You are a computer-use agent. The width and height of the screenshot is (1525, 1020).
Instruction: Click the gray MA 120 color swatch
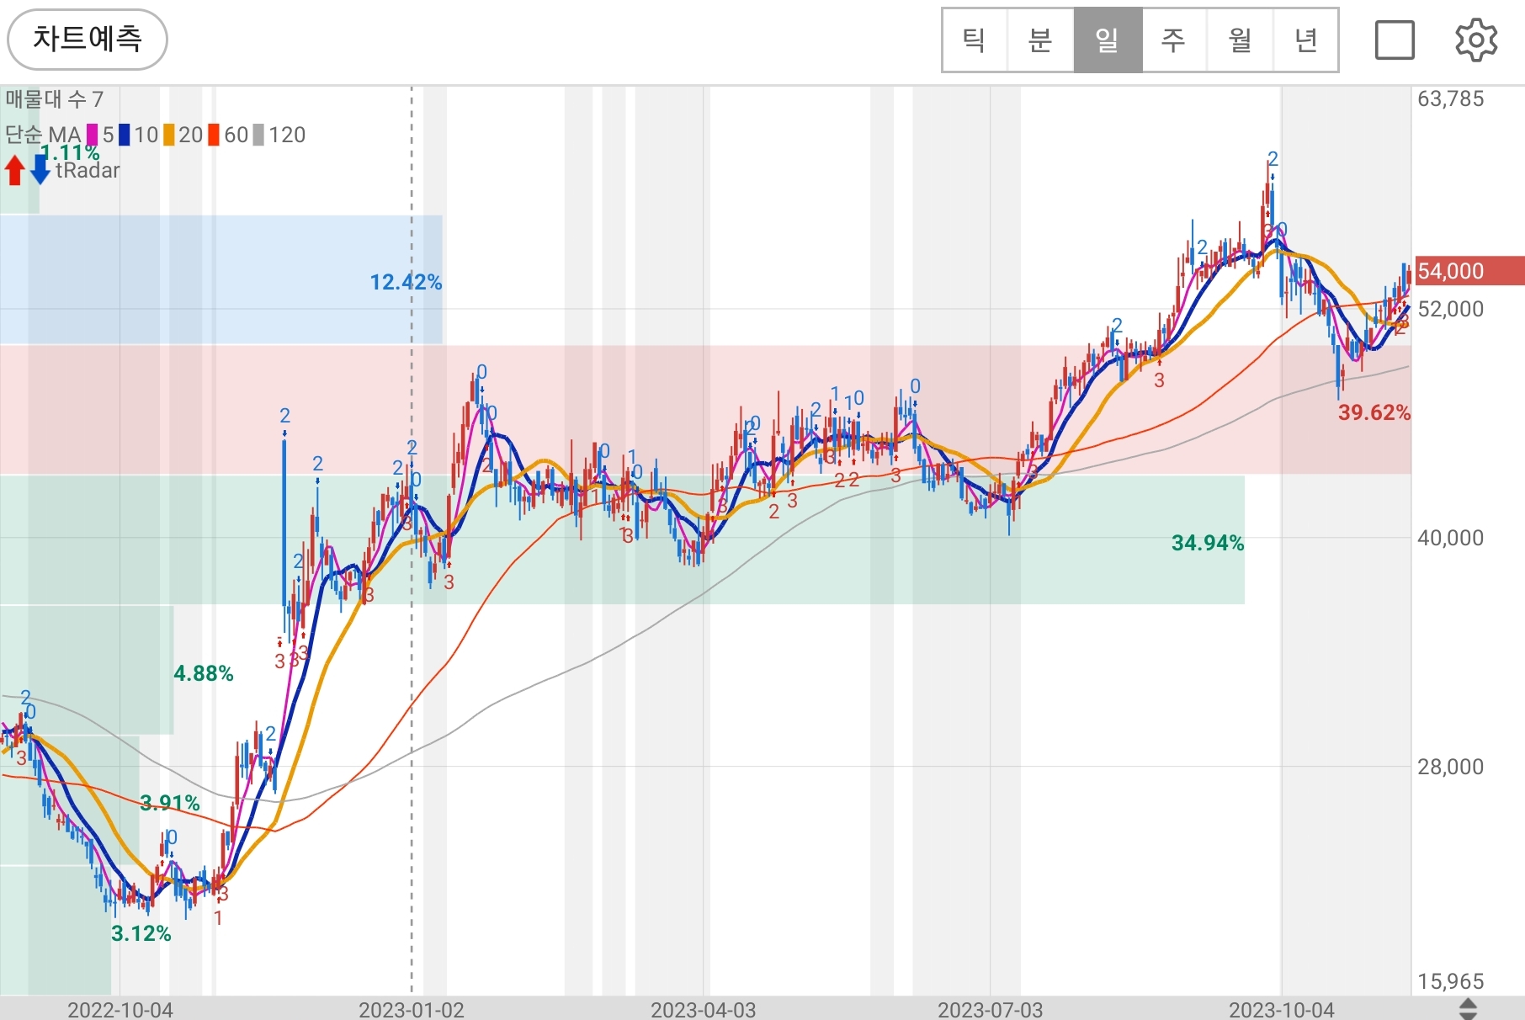259,135
